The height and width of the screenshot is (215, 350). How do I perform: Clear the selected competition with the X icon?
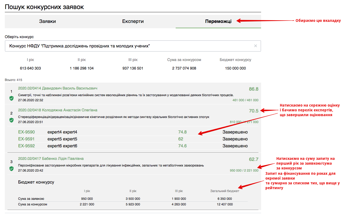pyautogui.click(x=255, y=46)
